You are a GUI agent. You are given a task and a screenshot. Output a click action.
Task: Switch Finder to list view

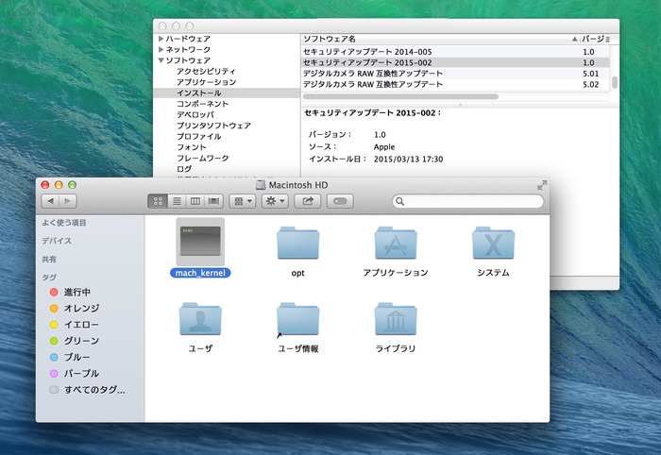pyautogui.click(x=177, y=201)
